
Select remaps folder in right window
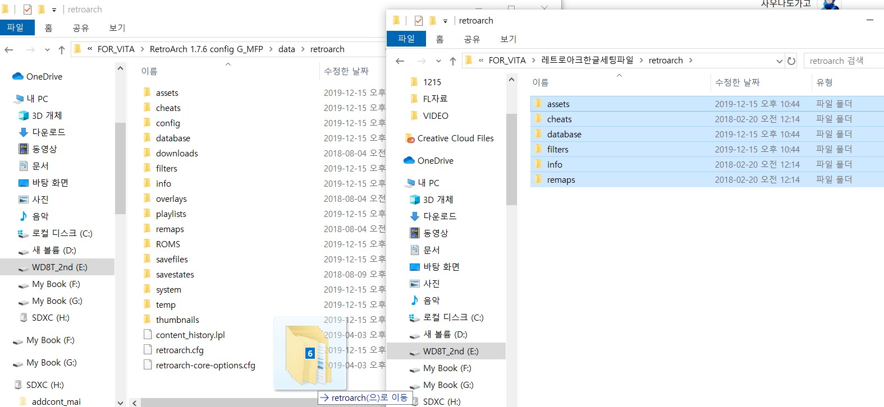click(707, 179)
